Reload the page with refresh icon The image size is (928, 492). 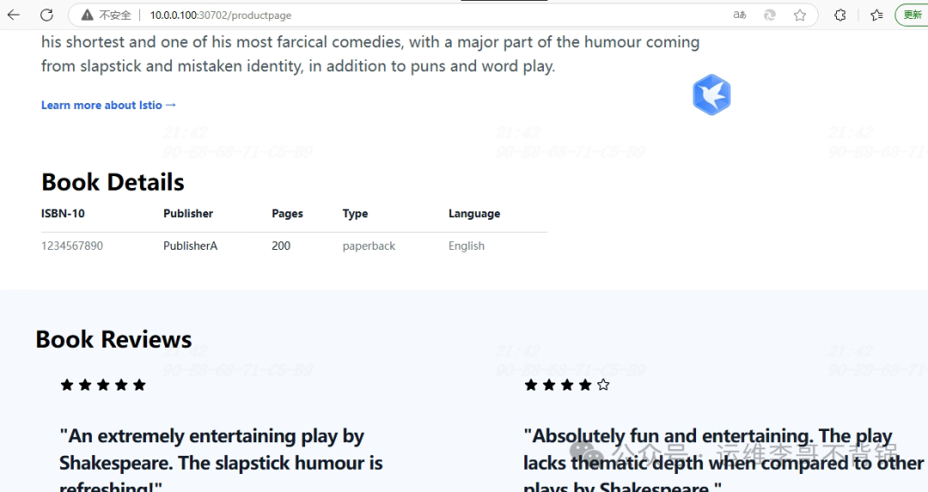tap(46, 15)
